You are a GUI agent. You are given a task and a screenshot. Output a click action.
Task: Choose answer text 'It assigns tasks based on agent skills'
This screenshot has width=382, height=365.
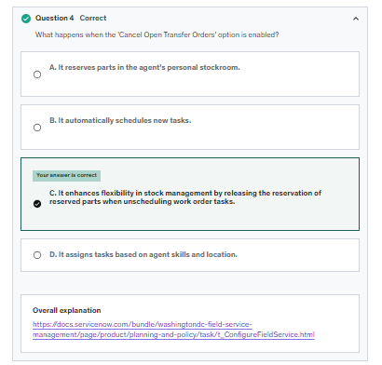point(143,254)
